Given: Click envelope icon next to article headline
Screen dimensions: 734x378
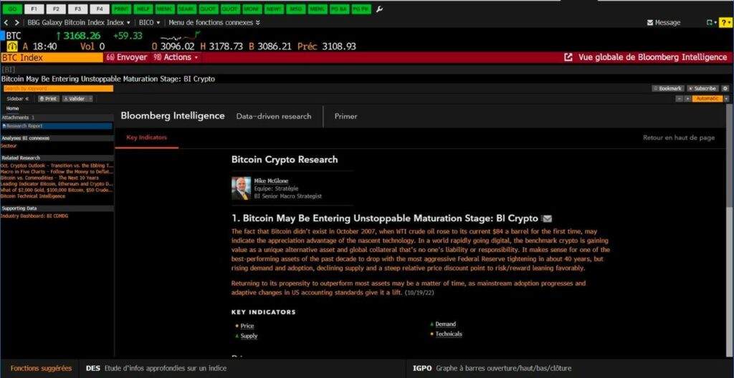Looking at the screenshot, I should (x=547, y=218).
